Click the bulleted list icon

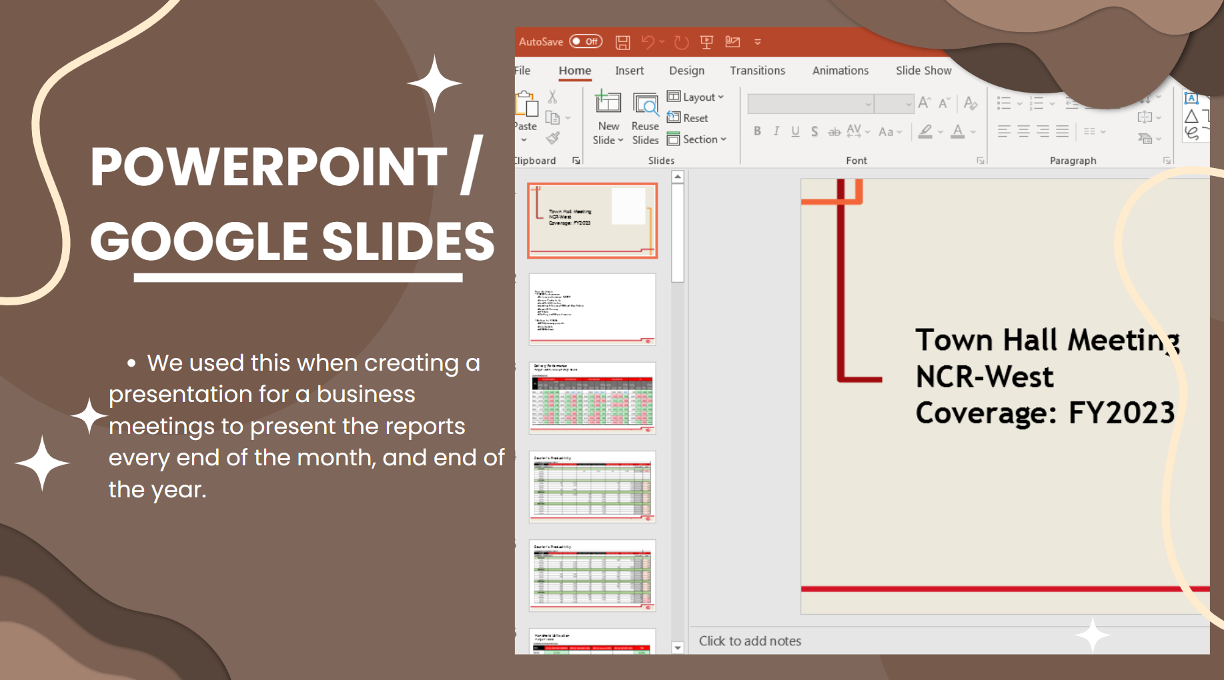pos(1004,103)
